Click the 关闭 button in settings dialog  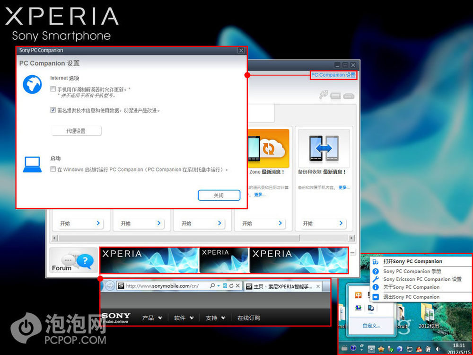pyautogui.click(x=219, y=195)
